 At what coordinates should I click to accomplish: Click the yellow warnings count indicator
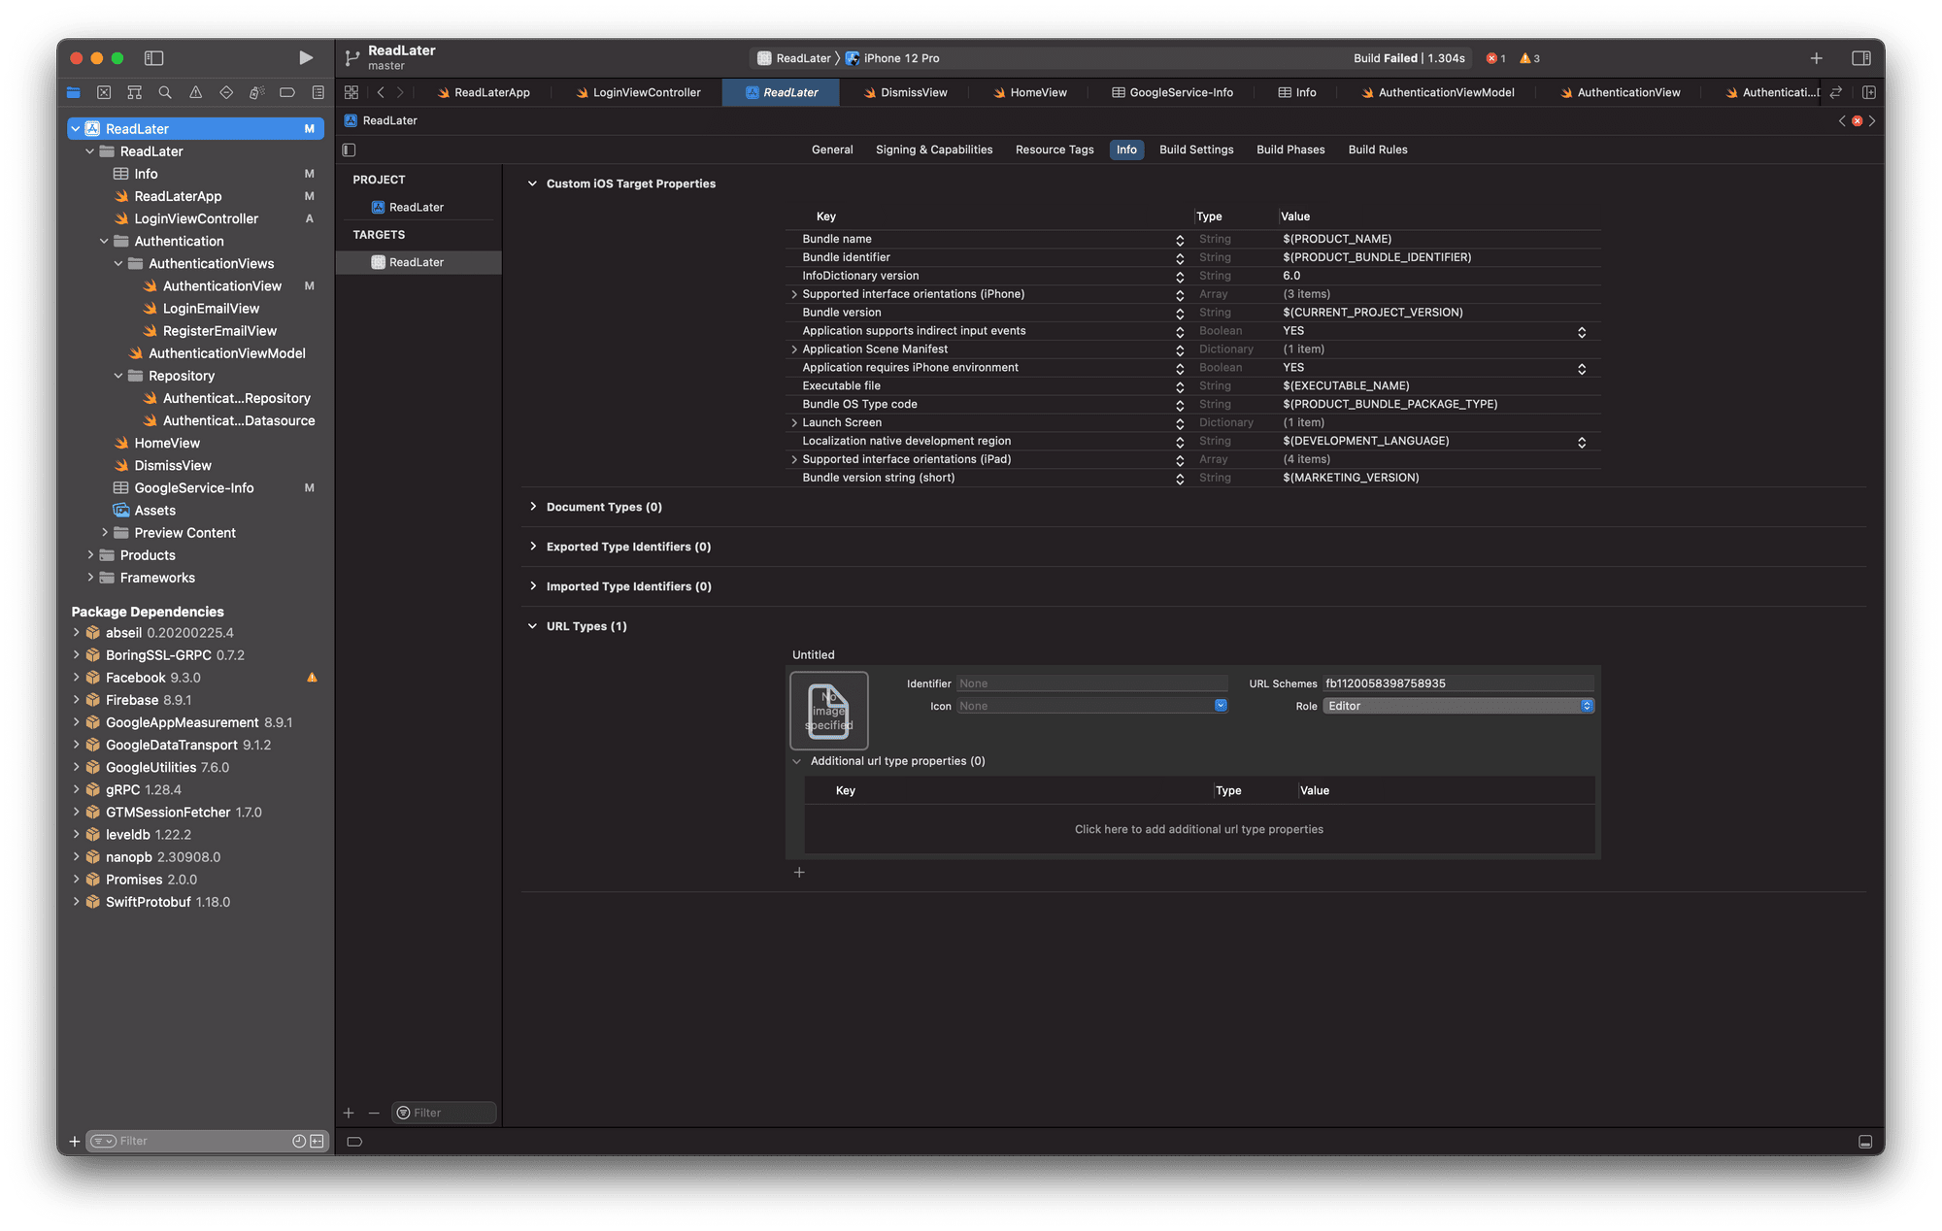click(1530, 58)
